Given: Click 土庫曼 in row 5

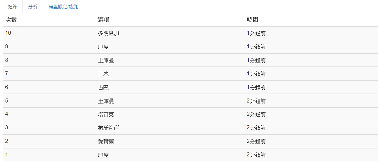Looking at the screenshot, I should click(106, 101).
